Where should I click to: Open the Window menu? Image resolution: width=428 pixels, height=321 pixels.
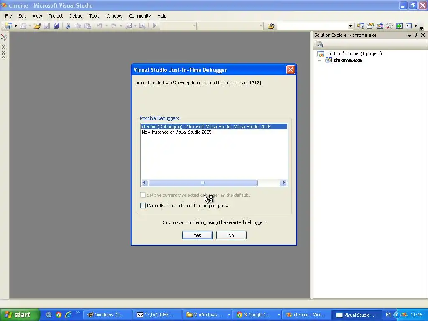click(x=114, y=16)
